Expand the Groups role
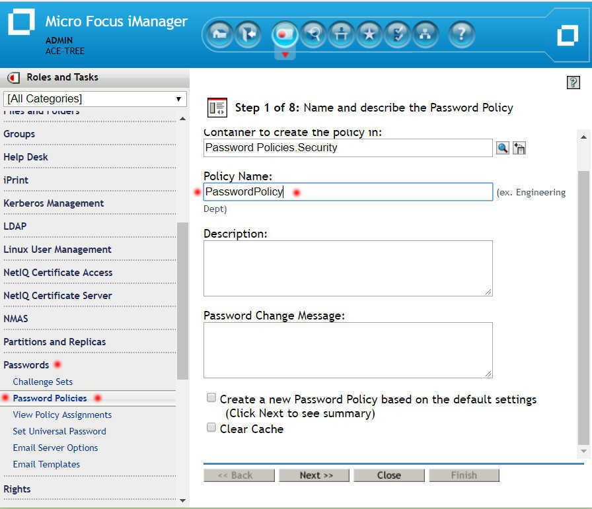This screenshot has height=509, width=592. pos(19,134)
